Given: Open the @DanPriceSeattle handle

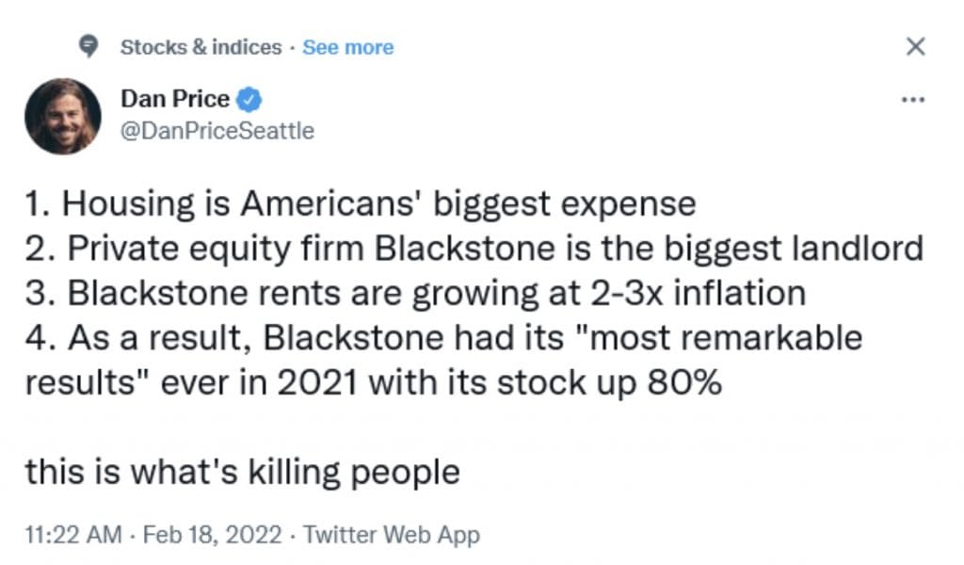Looking at the screenshot, I should coord(217,131).
